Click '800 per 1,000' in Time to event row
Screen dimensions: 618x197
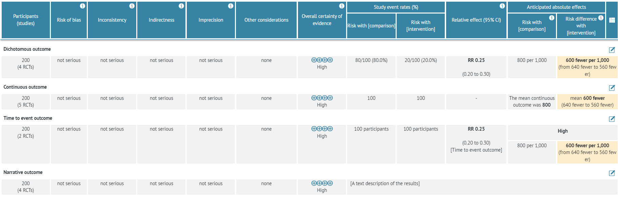[532, 152]
